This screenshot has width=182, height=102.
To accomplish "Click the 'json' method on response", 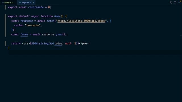I will click(x=59, y=35).
